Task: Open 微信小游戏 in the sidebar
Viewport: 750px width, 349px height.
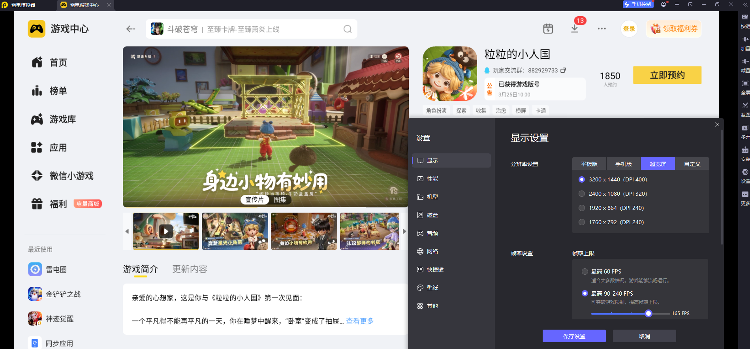Action: (71, 176)
